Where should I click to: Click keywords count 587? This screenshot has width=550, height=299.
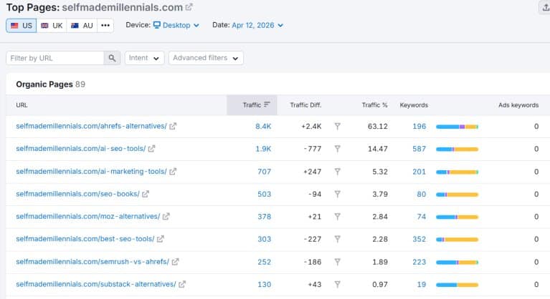(419, 149)
